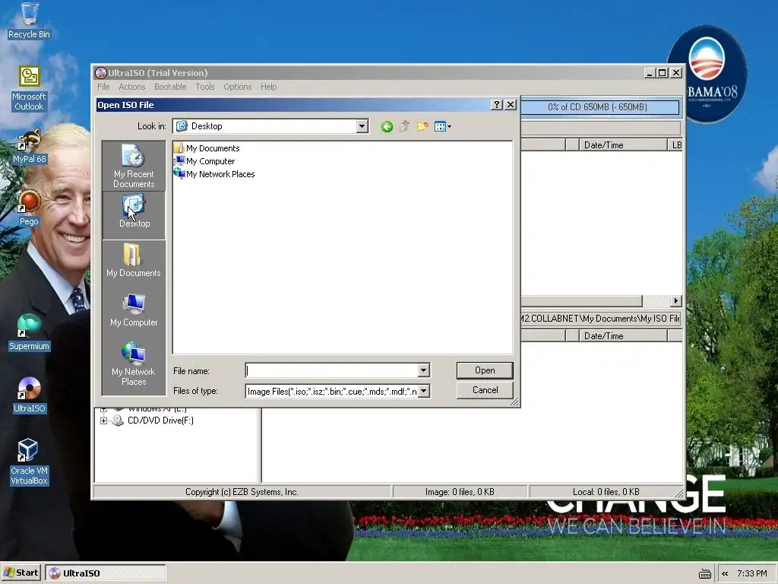Click the local path field
Viewport: 778px width, 584px height.
[600, 319]
